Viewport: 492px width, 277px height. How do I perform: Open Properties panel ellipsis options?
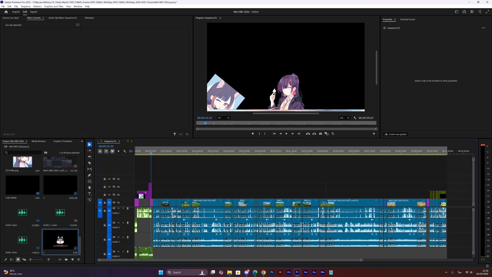pos(483,28)
